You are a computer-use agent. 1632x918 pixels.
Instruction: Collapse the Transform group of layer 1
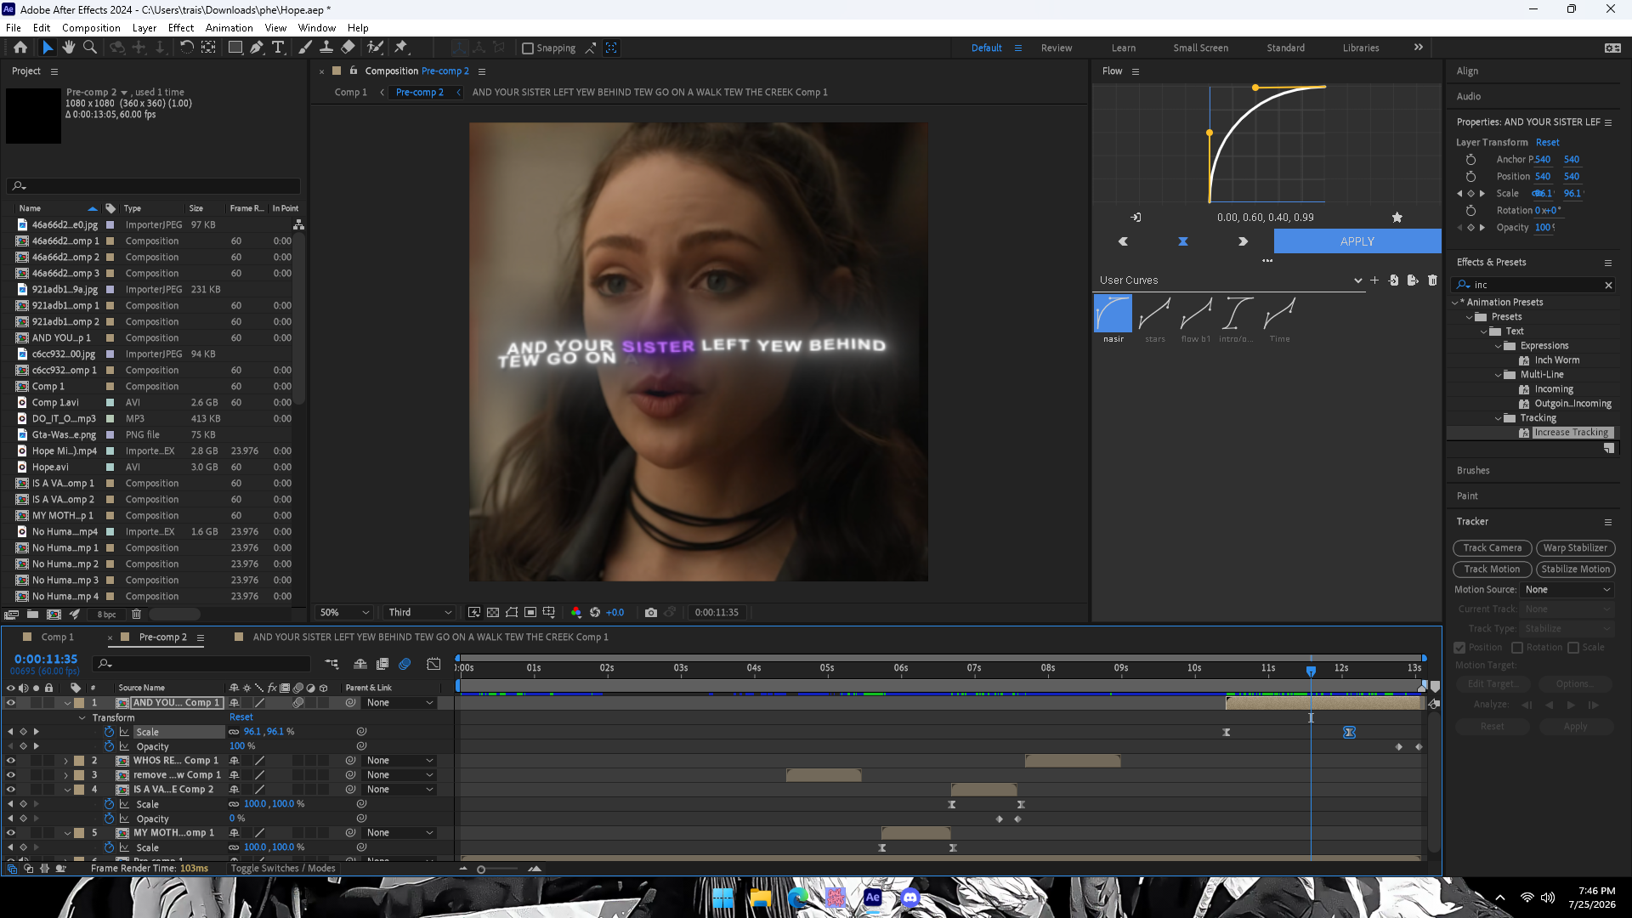[82, 718]
